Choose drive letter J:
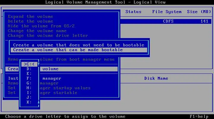Image resolution: width=214 pixels, height=119 pixels. [x=29, y=97]
